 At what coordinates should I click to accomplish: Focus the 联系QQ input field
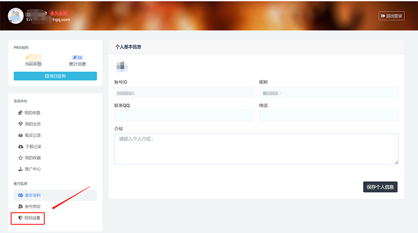[x=183, y=115]
